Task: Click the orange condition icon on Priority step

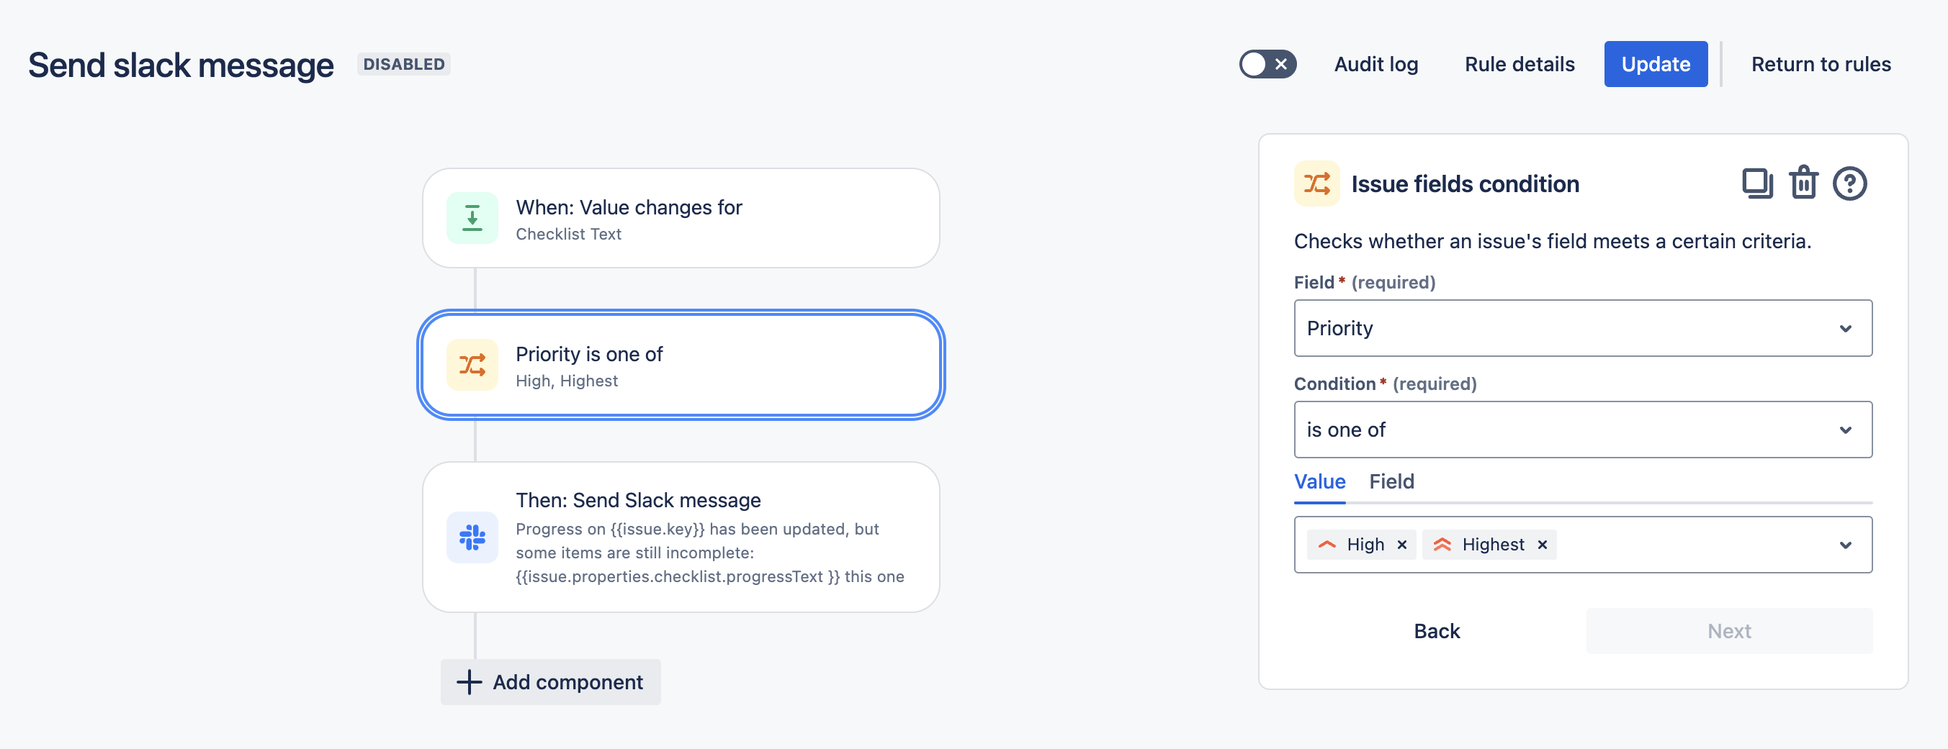Action: pos(472,365)
